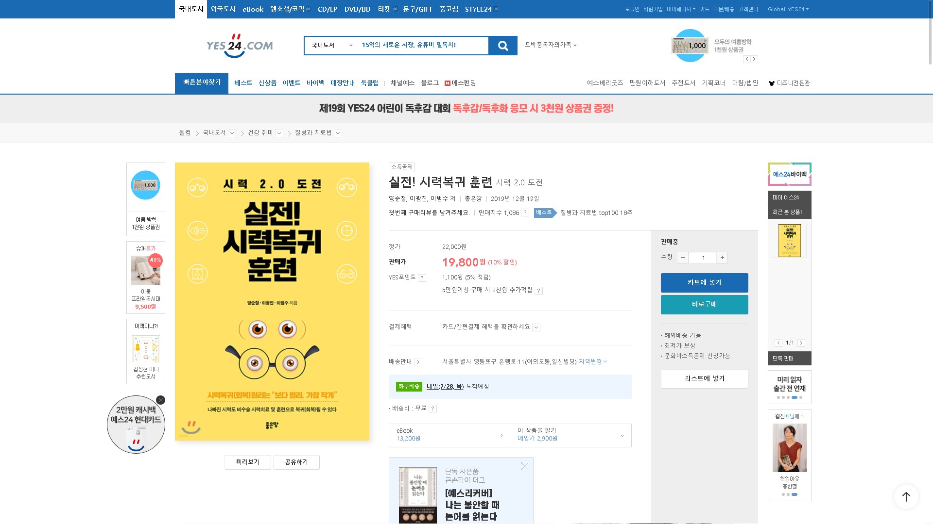This screenshot has width=933, height=524.
Task: Click the YES24.COM logo
Action: [x=240, y=46]
